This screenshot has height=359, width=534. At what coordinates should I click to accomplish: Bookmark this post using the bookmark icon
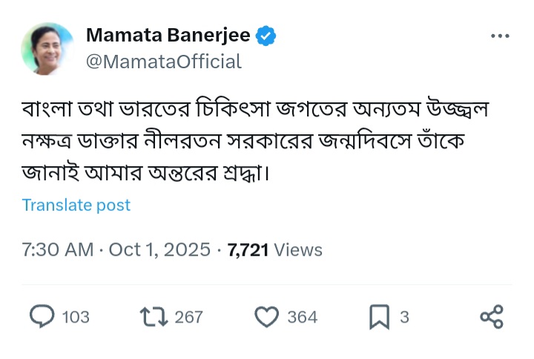pyautogui.click(x=379, y=317)
